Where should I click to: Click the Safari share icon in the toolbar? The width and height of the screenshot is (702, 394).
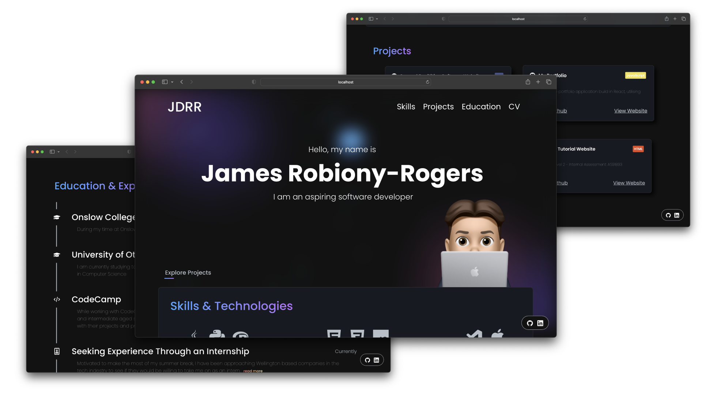click(528, 82)
